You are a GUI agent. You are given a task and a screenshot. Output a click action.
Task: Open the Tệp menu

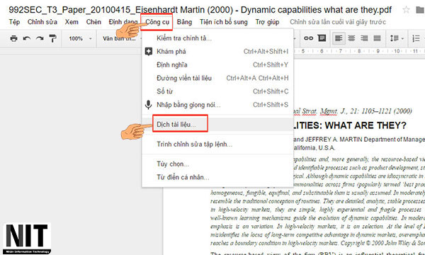click(14, 22)
